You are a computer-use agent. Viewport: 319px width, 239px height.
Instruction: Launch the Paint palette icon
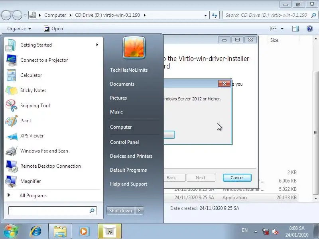[x=12, y=121]
